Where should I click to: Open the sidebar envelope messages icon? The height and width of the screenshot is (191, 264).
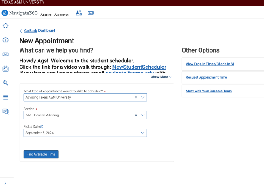tap(5, 54)
